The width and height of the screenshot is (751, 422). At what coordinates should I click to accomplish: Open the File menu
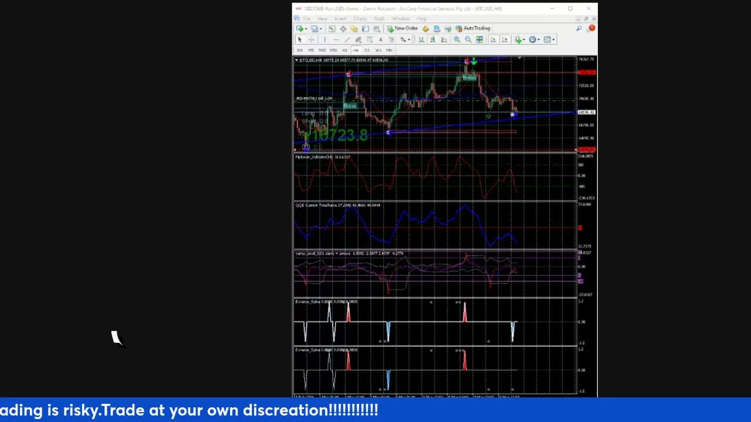click(x=306, y=19)
